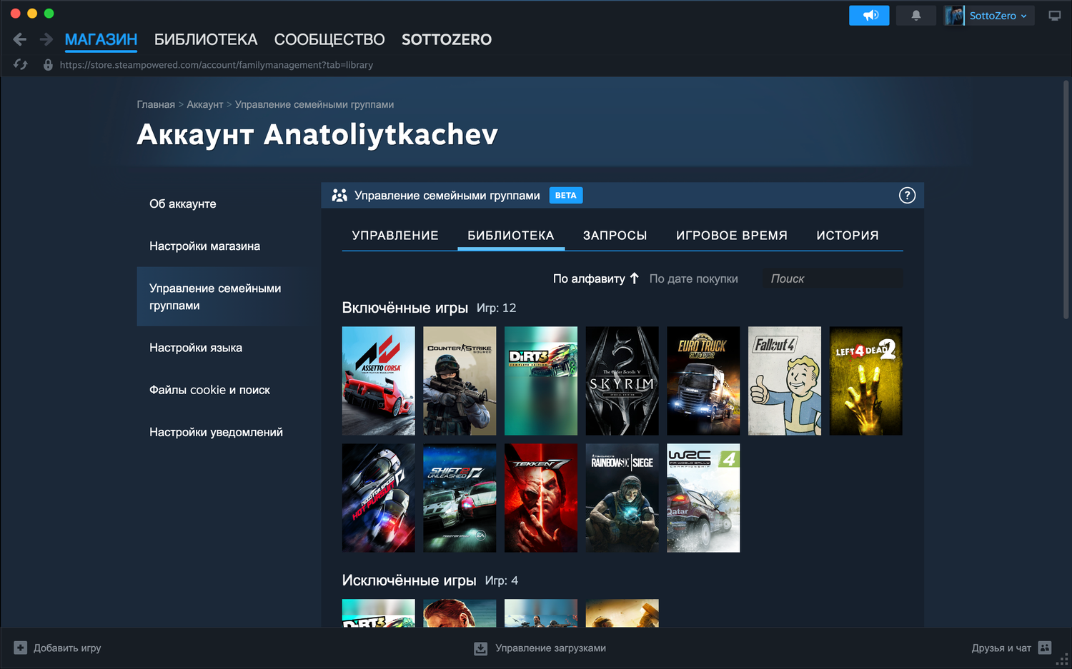The width and height of the screenshot is (1072, 669).
Task: Select the БИБЛИОТЕКА family tab
Action: 511,236
